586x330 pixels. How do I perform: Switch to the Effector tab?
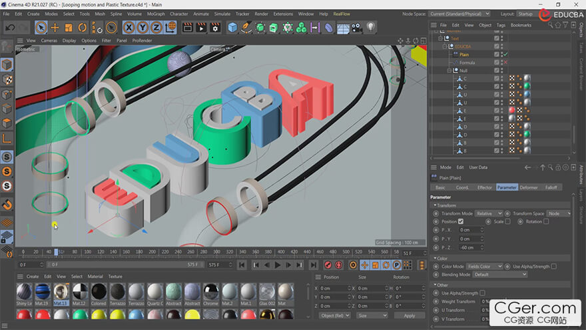(484, 187)
